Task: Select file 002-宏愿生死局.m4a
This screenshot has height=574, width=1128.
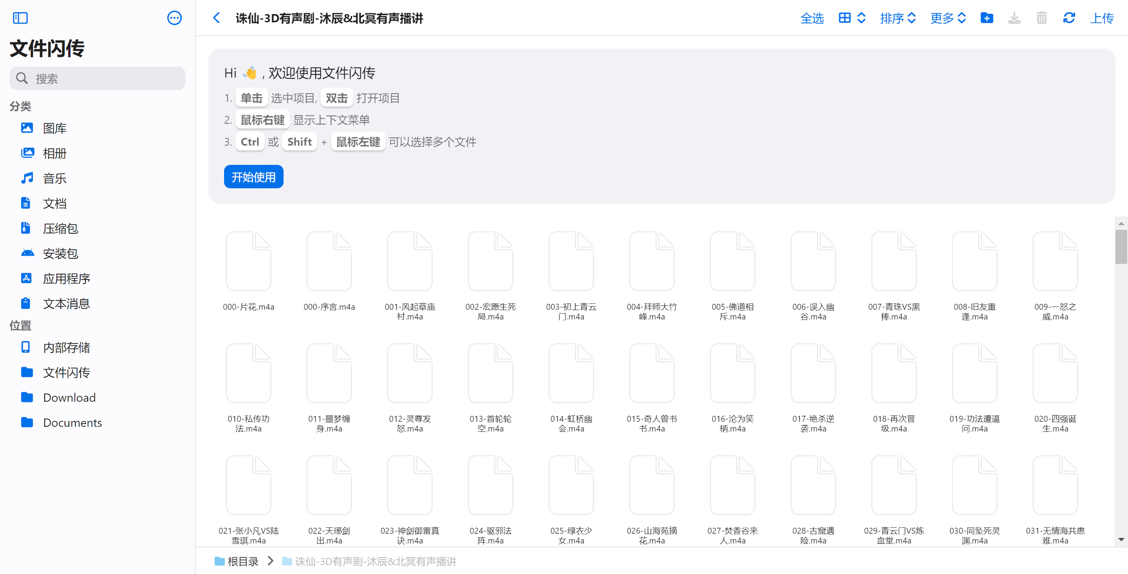Action: (490, 276)
